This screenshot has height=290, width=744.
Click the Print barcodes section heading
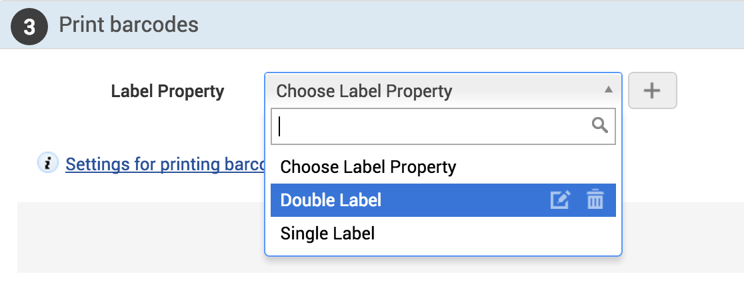129,25
